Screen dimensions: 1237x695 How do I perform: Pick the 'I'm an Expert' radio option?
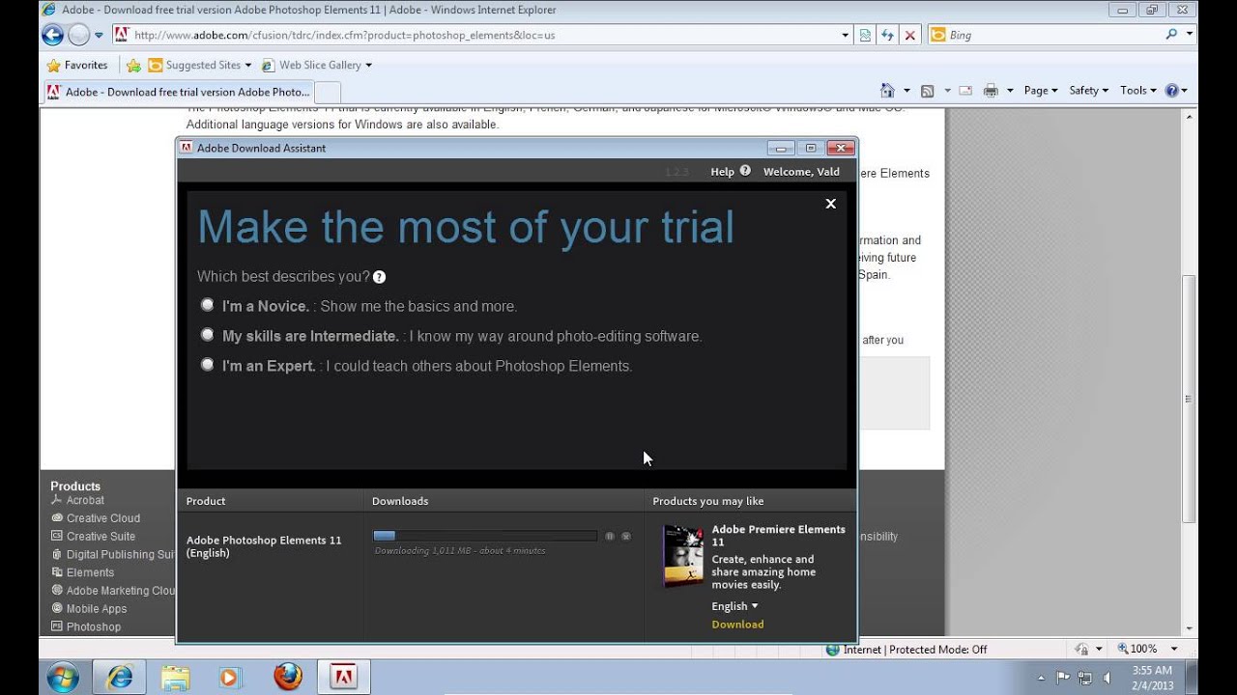pos(207,365)
